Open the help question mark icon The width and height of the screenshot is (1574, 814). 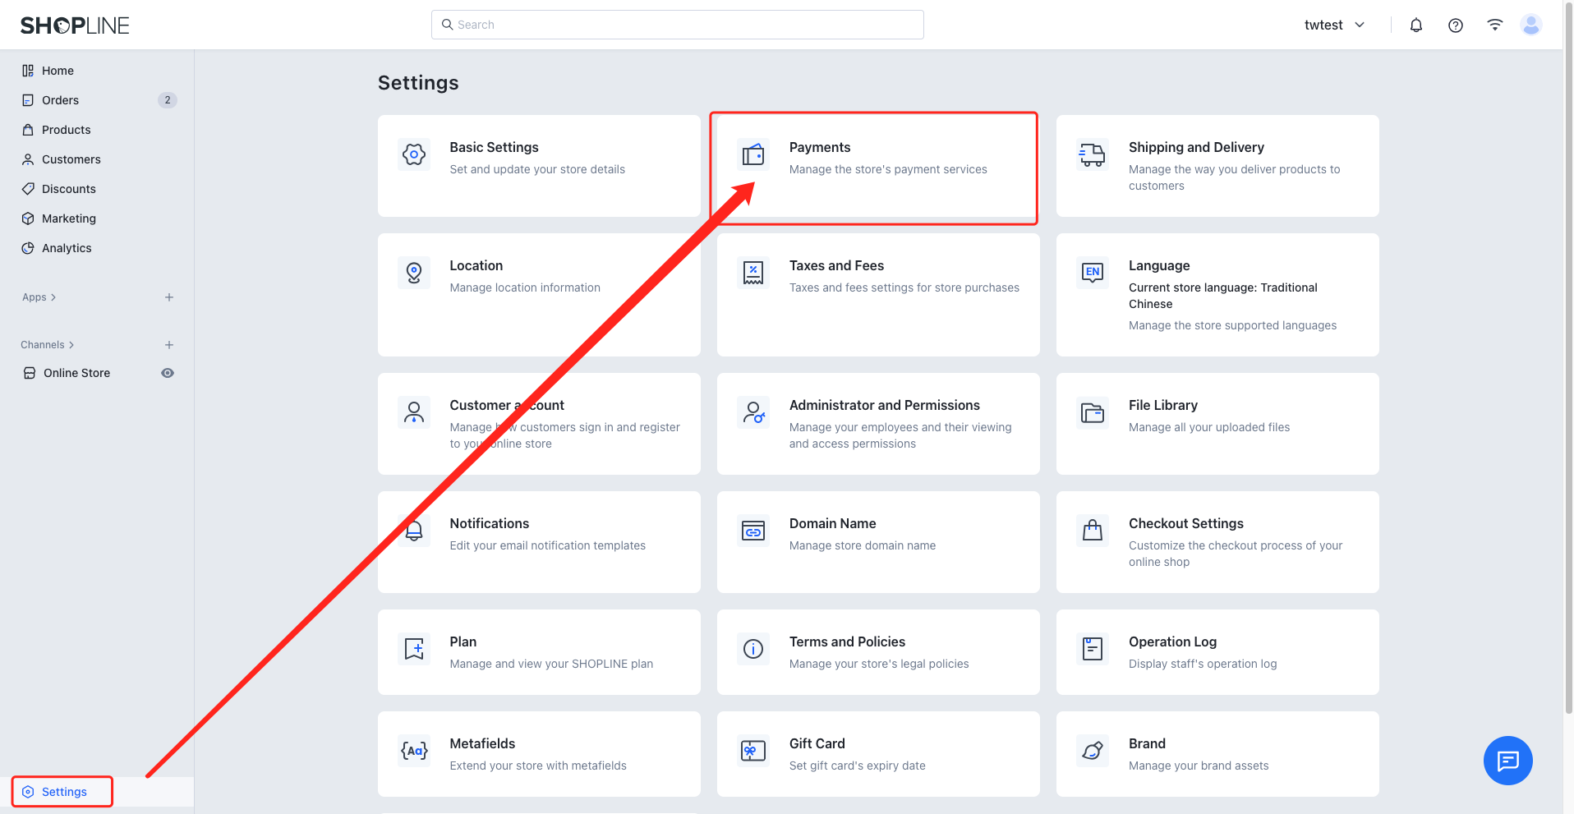tap(1455, 25)
